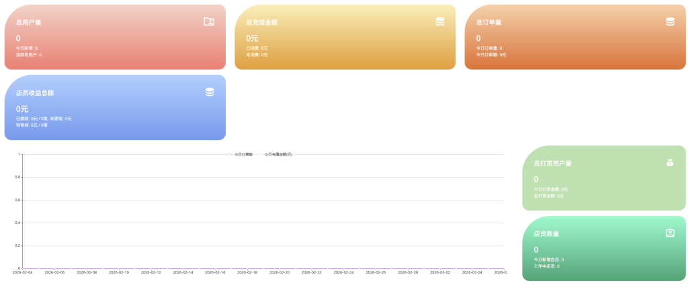
Task: Click the coin stack icon on 总订单量 card
Action: 670,21
